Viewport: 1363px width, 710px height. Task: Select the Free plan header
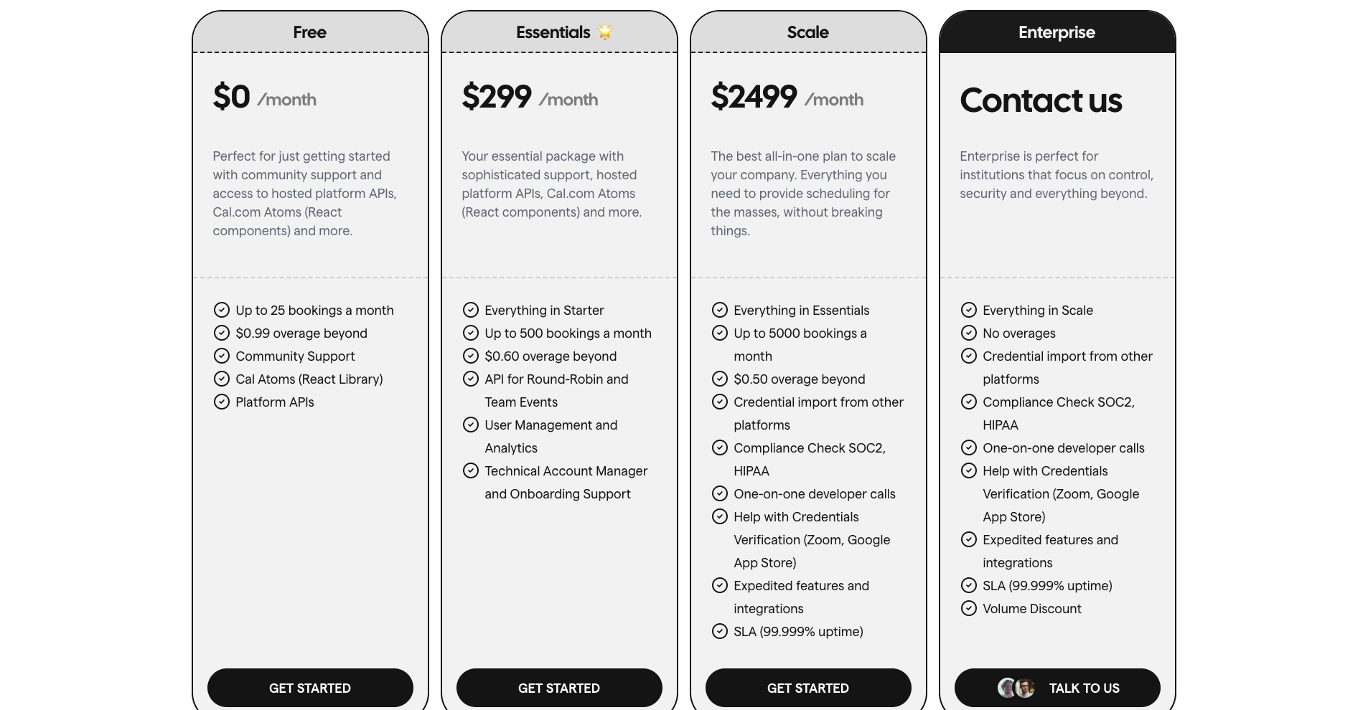click(x=310, y=32)
